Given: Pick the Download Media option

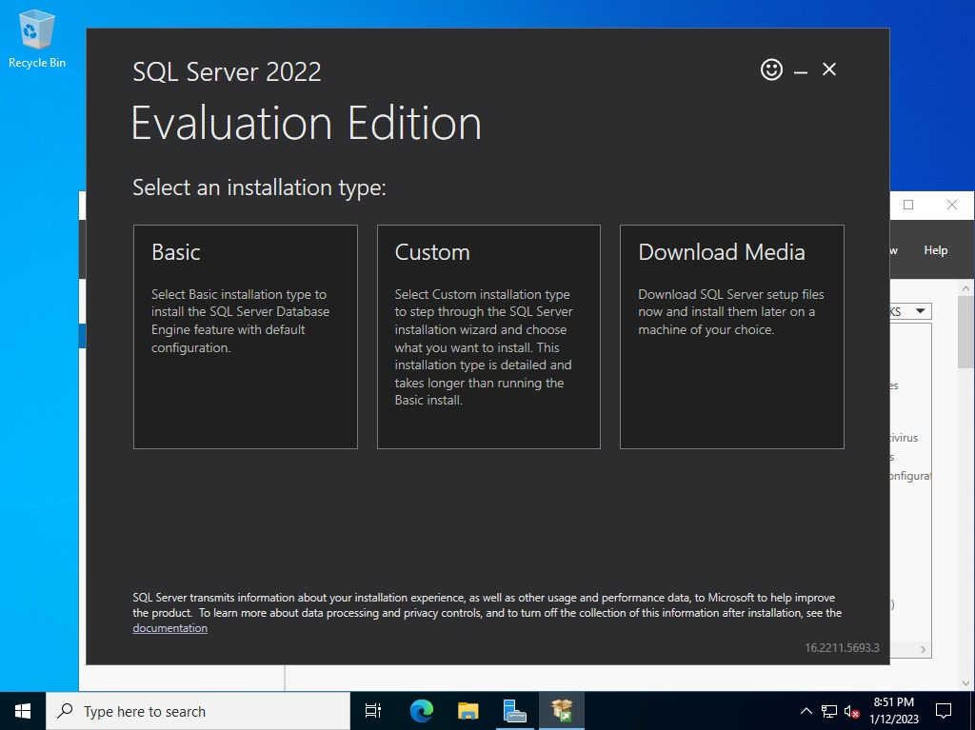Looking at the screenshot, I should click(x=731, y=336).
